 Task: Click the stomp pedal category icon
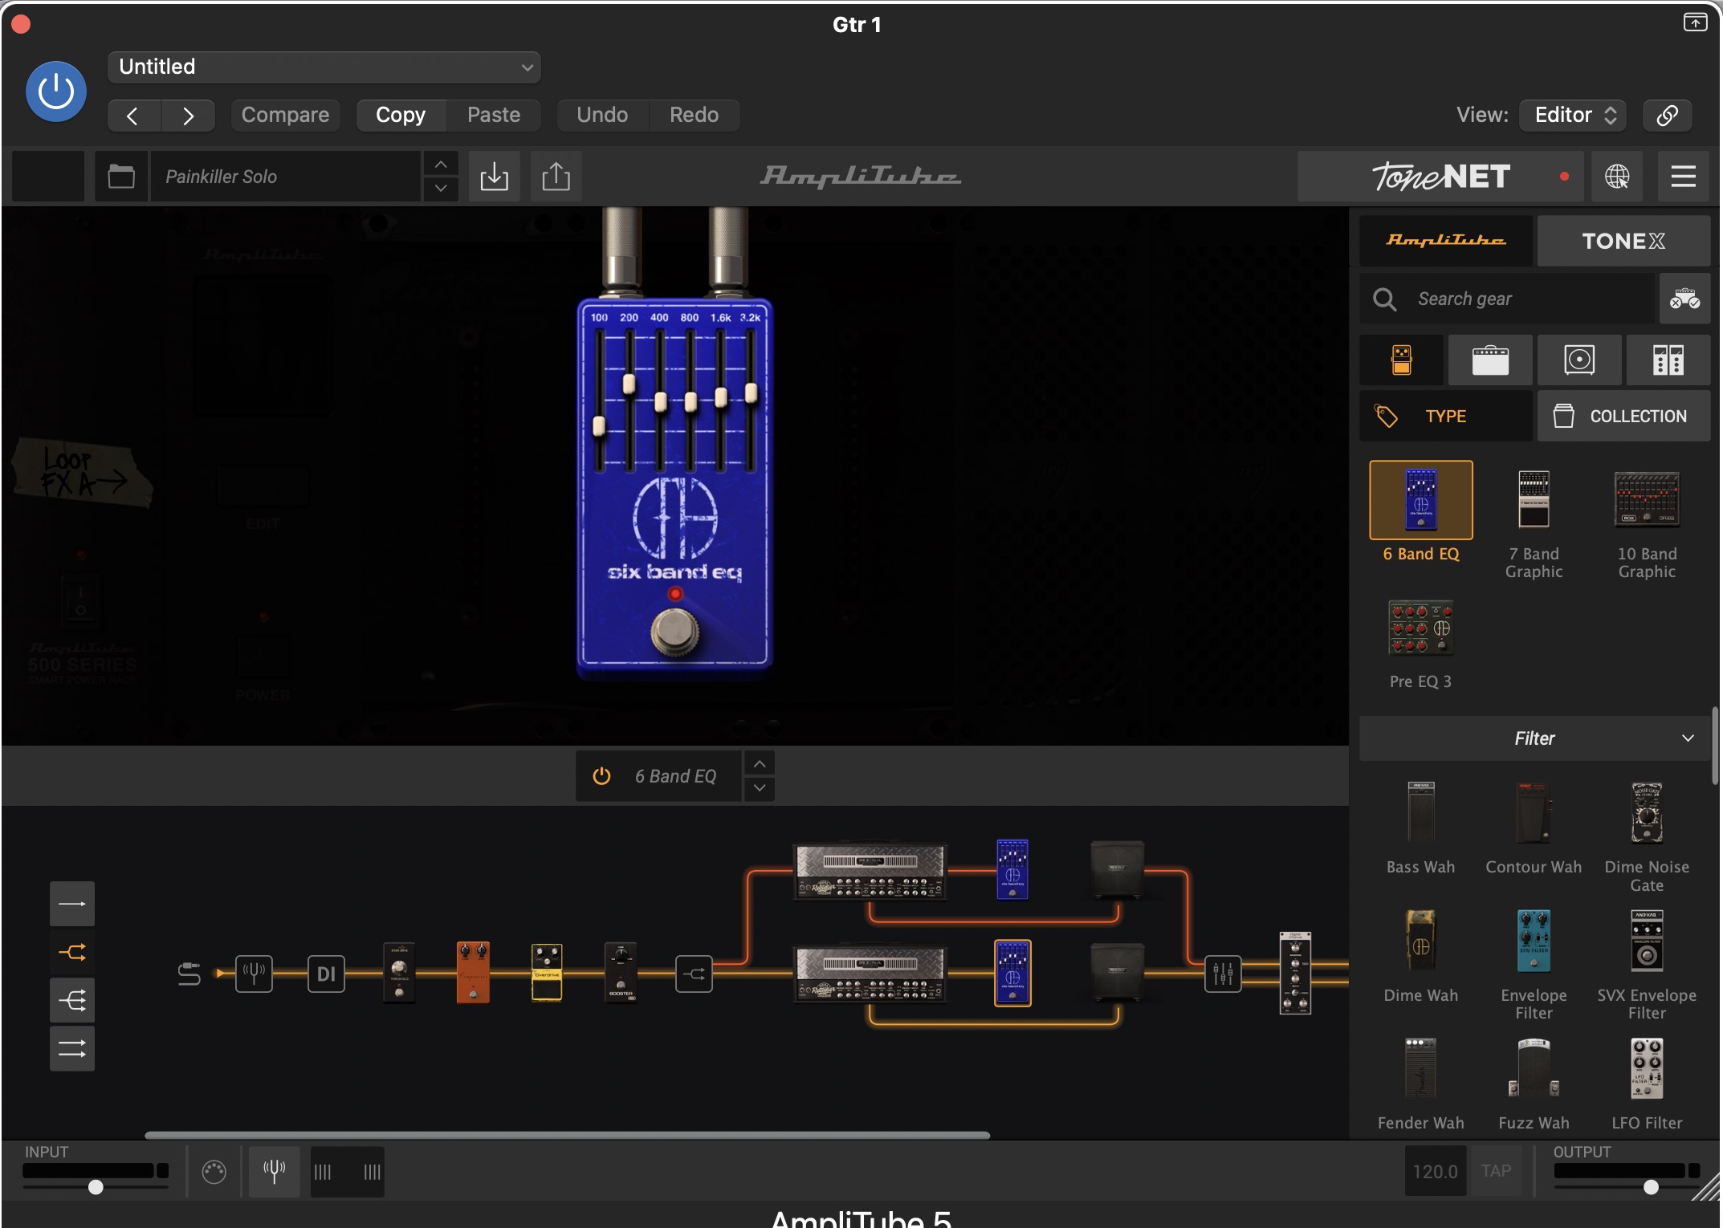click(x=1401, y=360)
